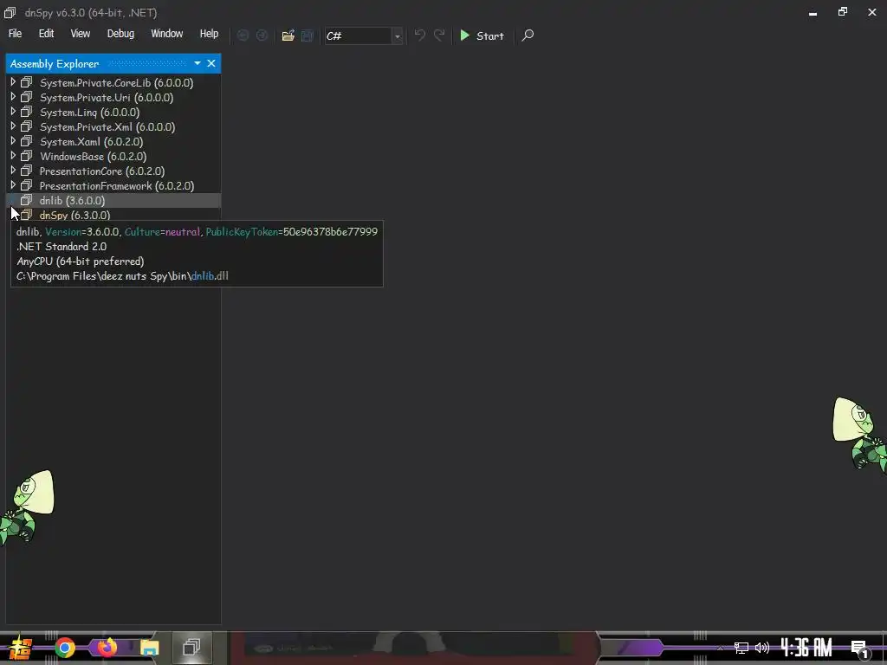Expand the System.Linq node
887x665 pixels.
13,112
